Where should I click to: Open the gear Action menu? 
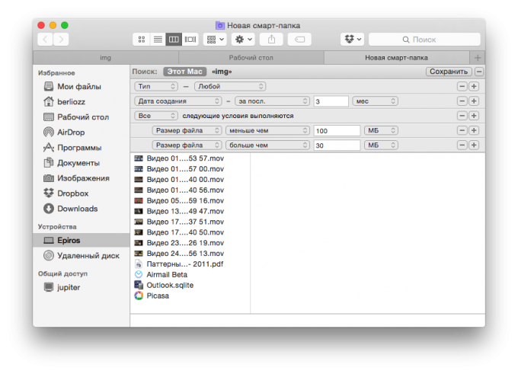243,39
